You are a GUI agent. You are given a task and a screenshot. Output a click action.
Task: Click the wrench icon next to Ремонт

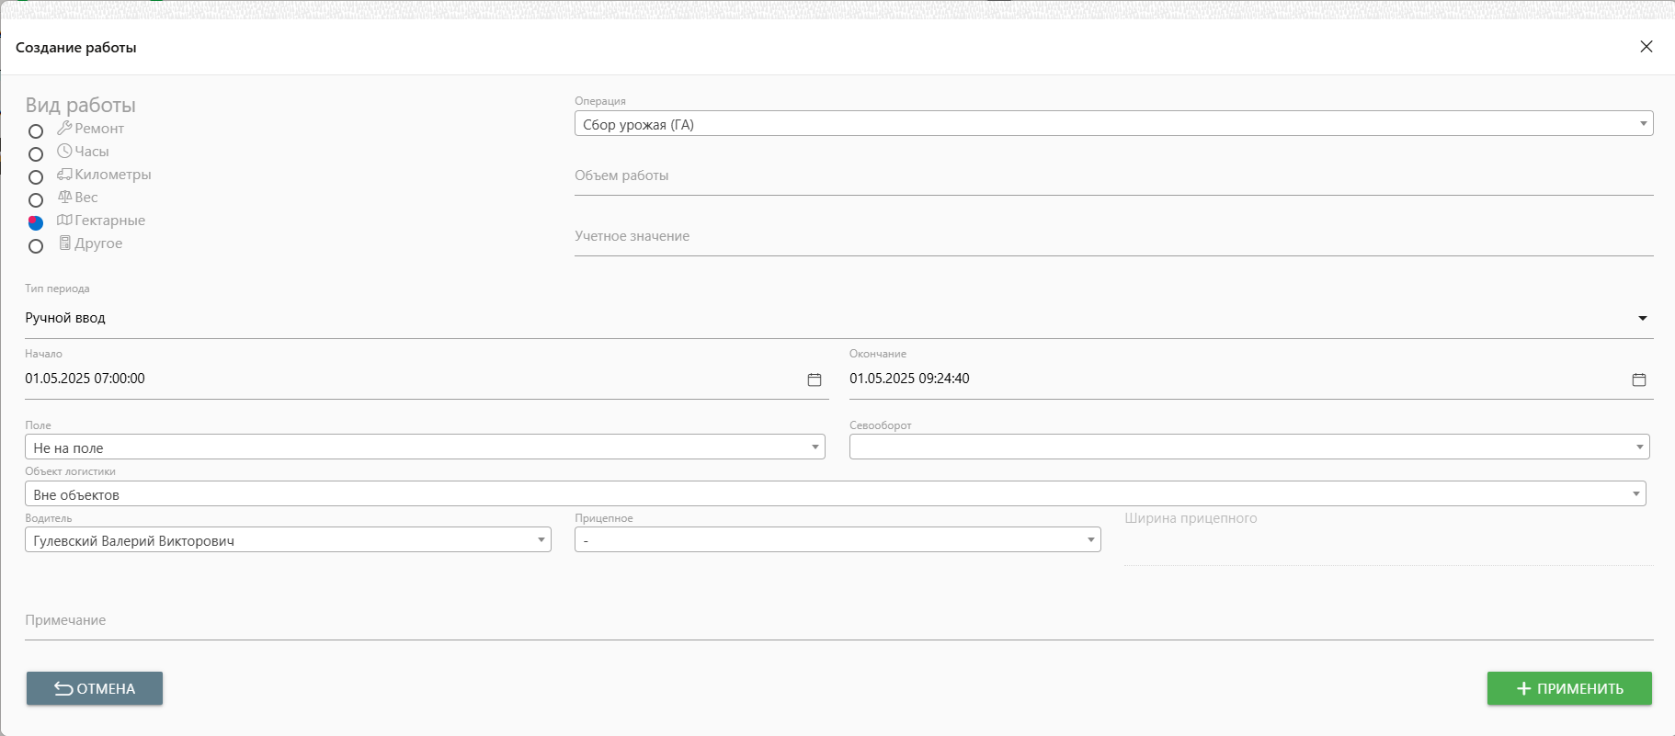64,128
